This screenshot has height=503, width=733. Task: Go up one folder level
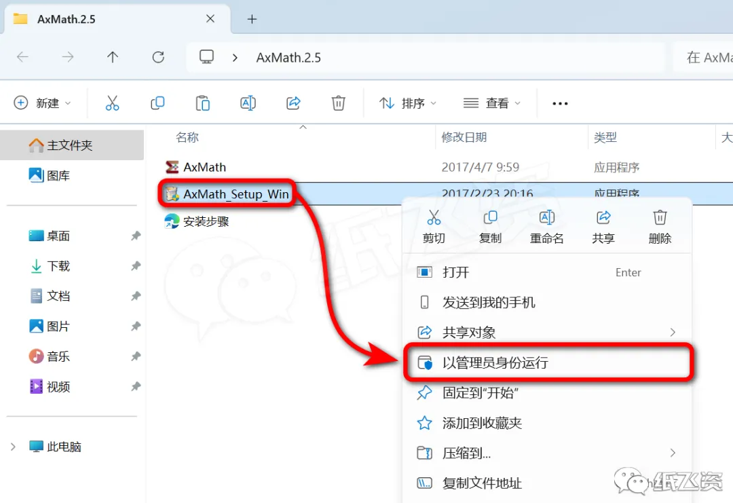click(x=112, y=57)
